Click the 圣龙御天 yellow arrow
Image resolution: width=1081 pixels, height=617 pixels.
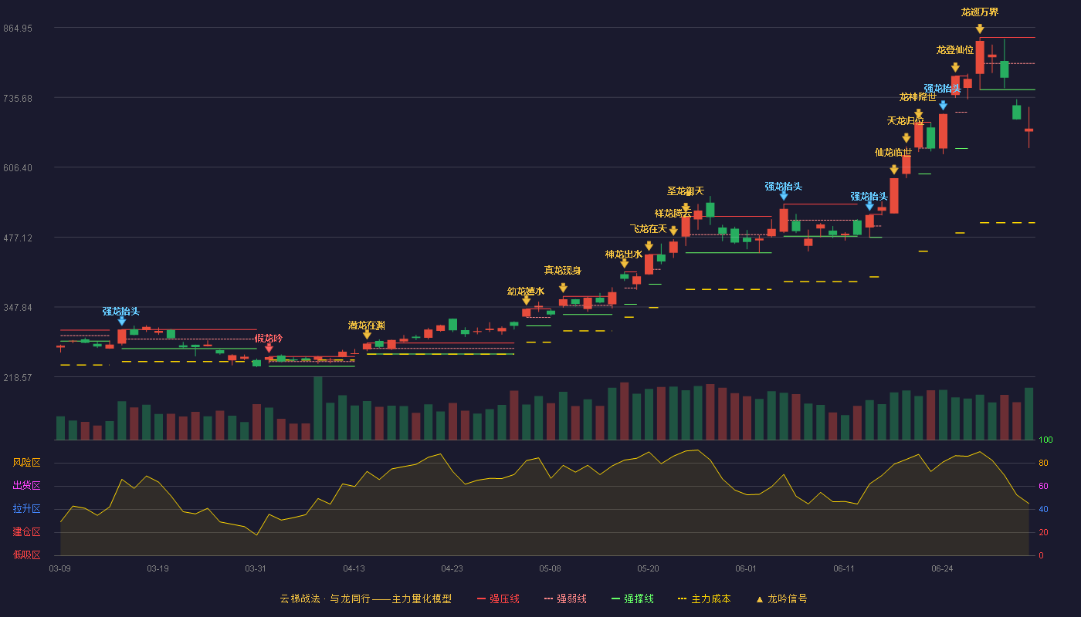click(686, 208)
